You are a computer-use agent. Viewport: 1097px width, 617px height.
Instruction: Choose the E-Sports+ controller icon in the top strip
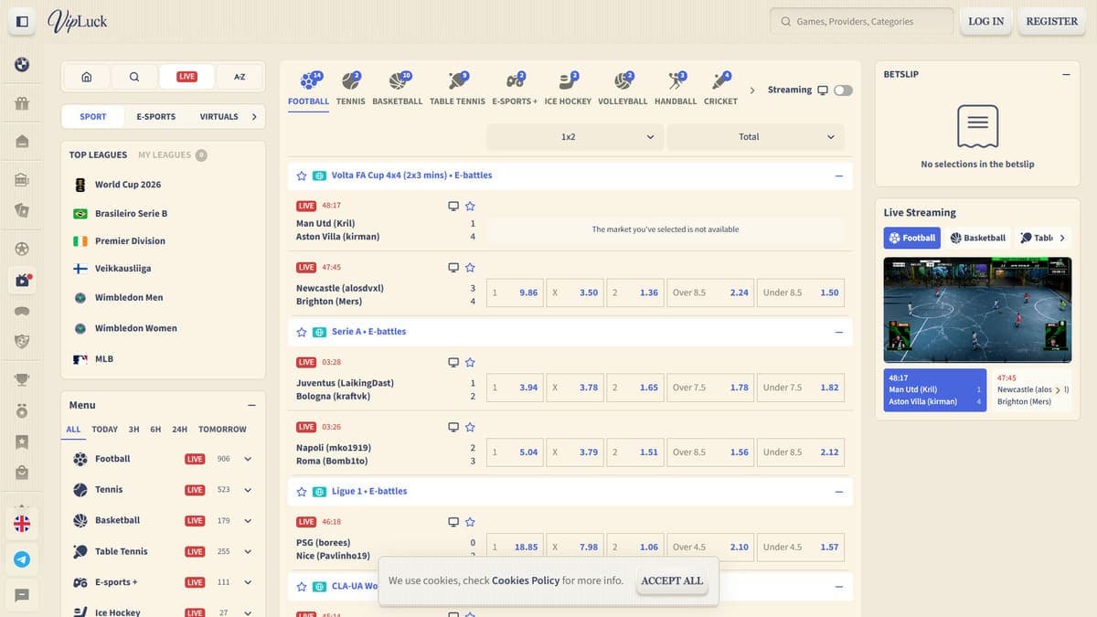[516, 80]
